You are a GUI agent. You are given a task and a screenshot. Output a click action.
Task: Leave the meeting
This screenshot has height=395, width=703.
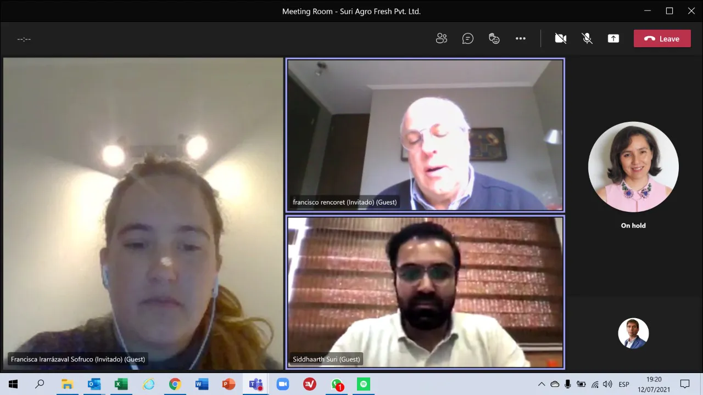click(x=662, y=38)
